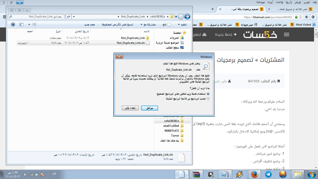Click the change view icon in Explorer toolbar

(34, 24)
